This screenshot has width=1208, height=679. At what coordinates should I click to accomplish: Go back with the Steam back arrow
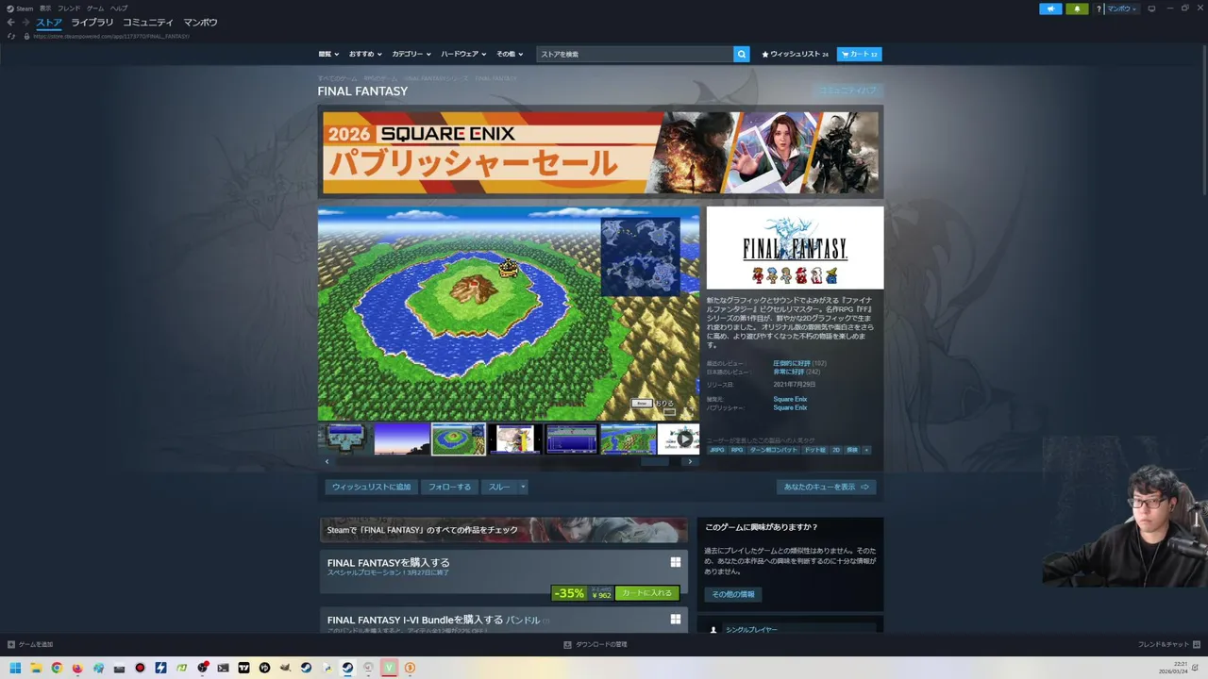(x=10, y=23)
